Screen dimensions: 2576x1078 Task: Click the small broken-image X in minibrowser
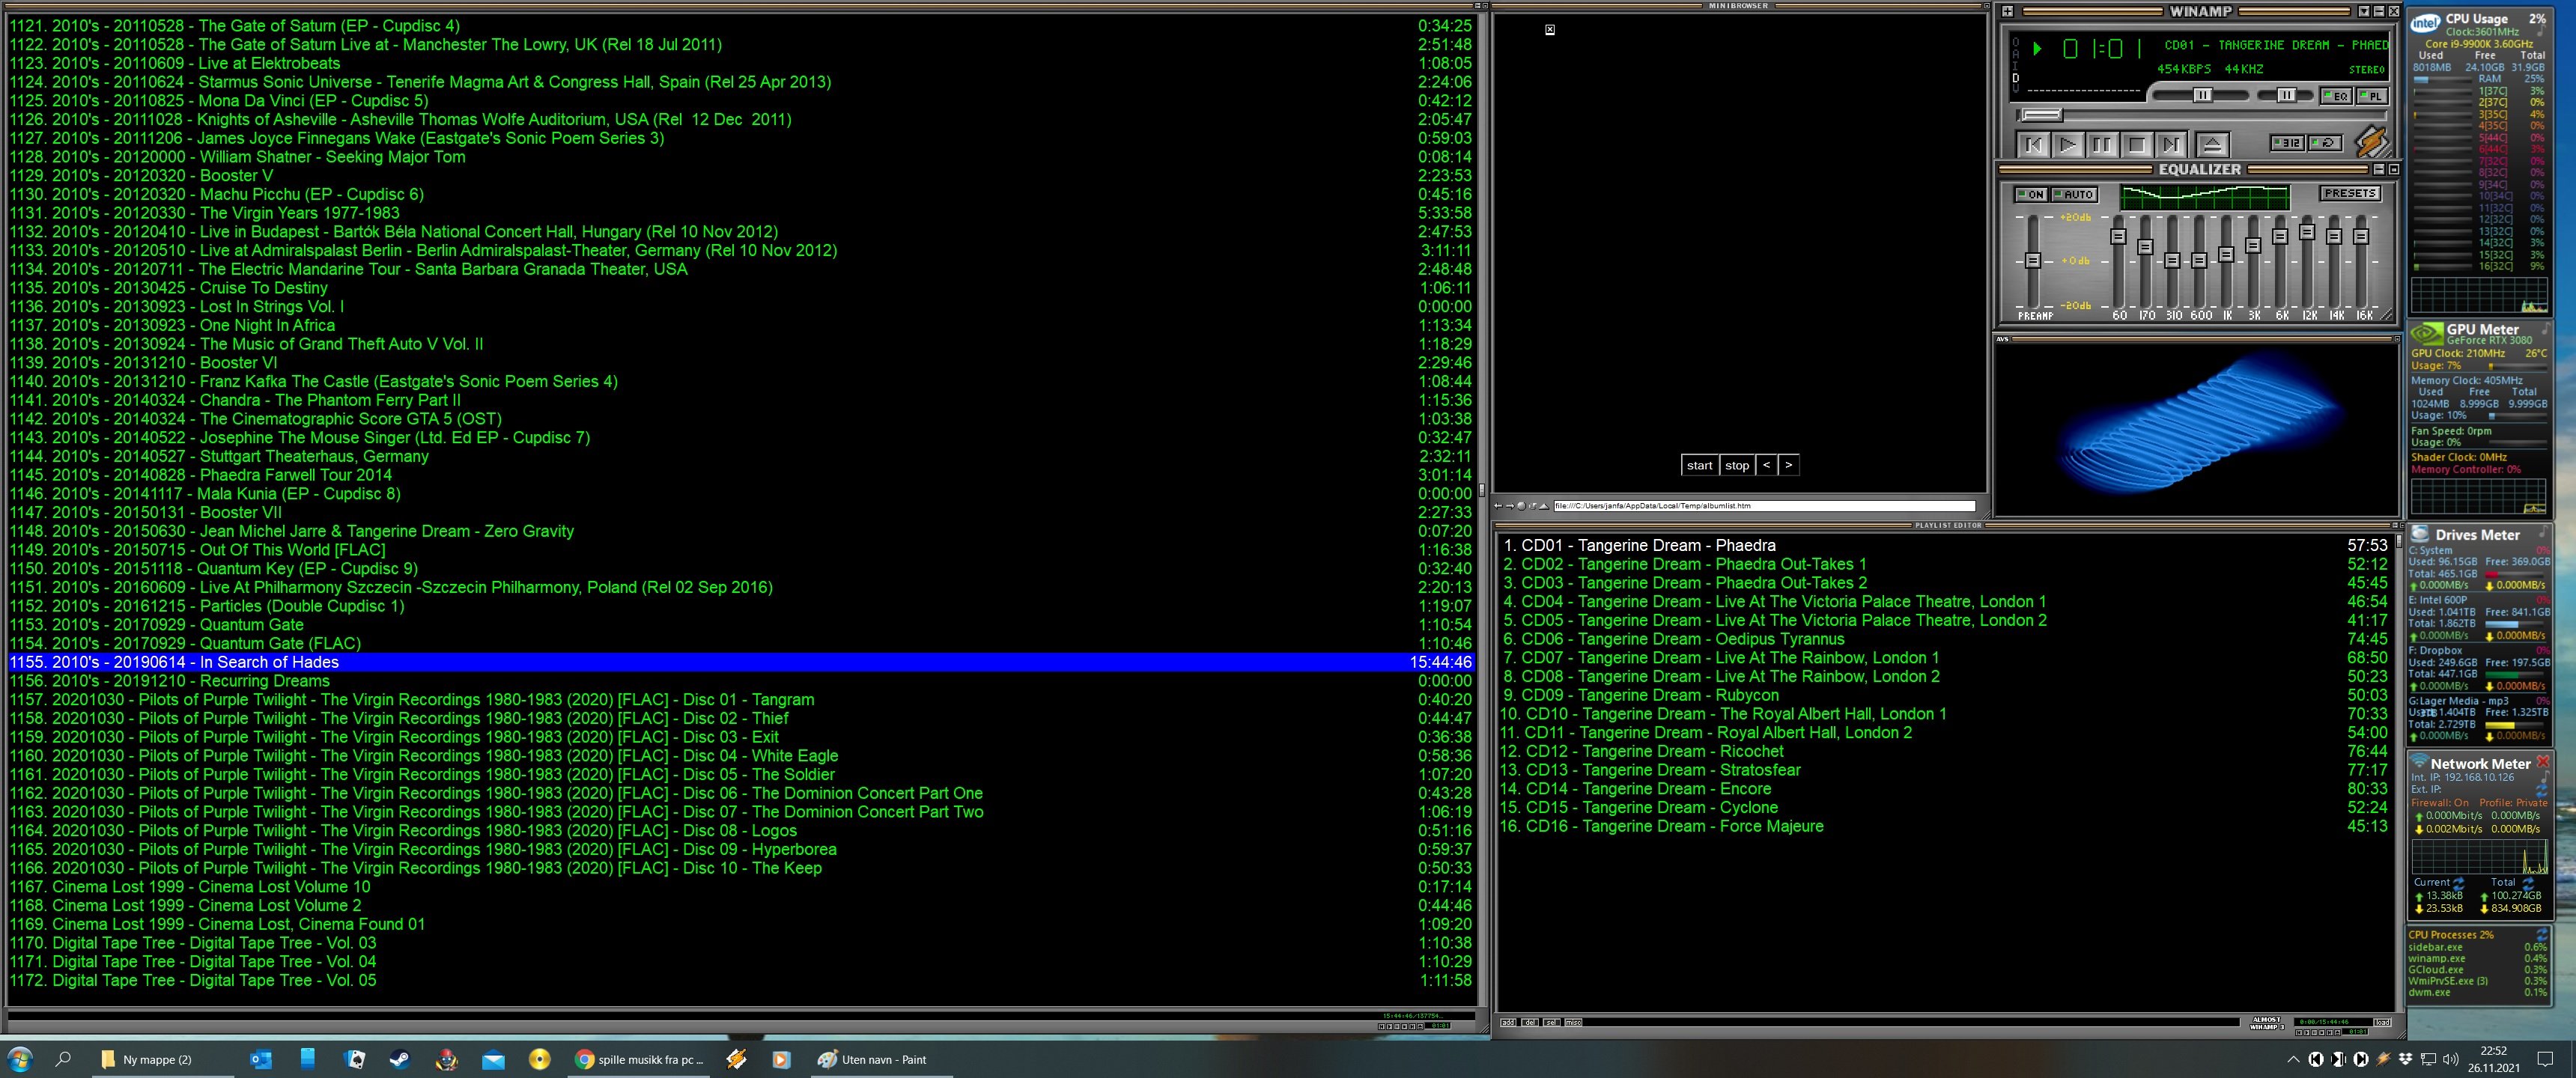1550,30
